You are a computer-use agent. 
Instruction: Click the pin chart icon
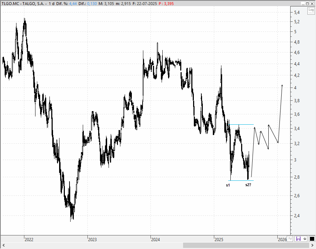[x=305, y=239]
